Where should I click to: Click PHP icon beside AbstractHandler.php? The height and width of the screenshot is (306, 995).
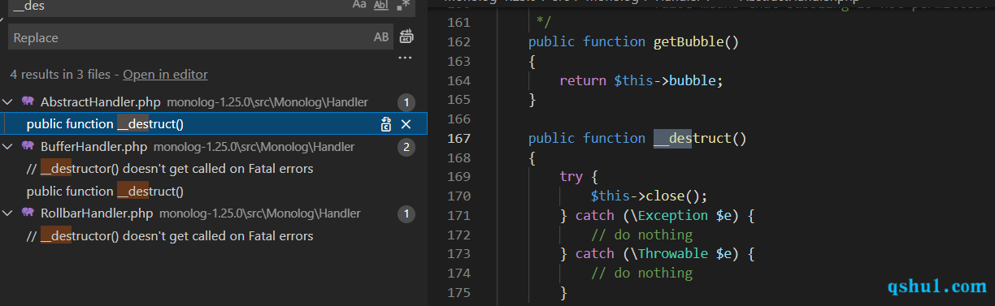(x=28, y=101)
